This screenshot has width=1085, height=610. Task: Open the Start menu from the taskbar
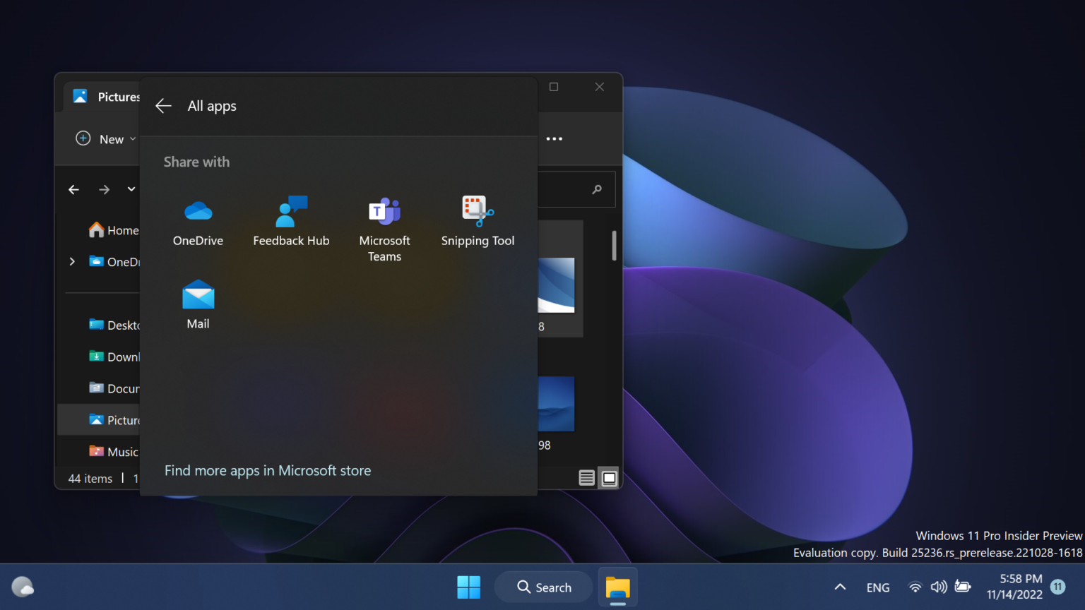[x=468, y=587]
